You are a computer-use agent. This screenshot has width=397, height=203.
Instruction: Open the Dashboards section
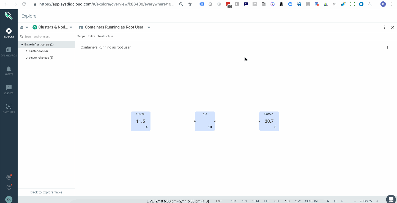pyautogui.click(x=9, y=52)
